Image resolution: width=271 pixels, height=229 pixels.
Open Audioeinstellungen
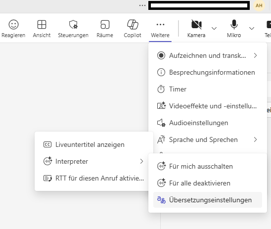pyautogui.click(x=207, y=123)
